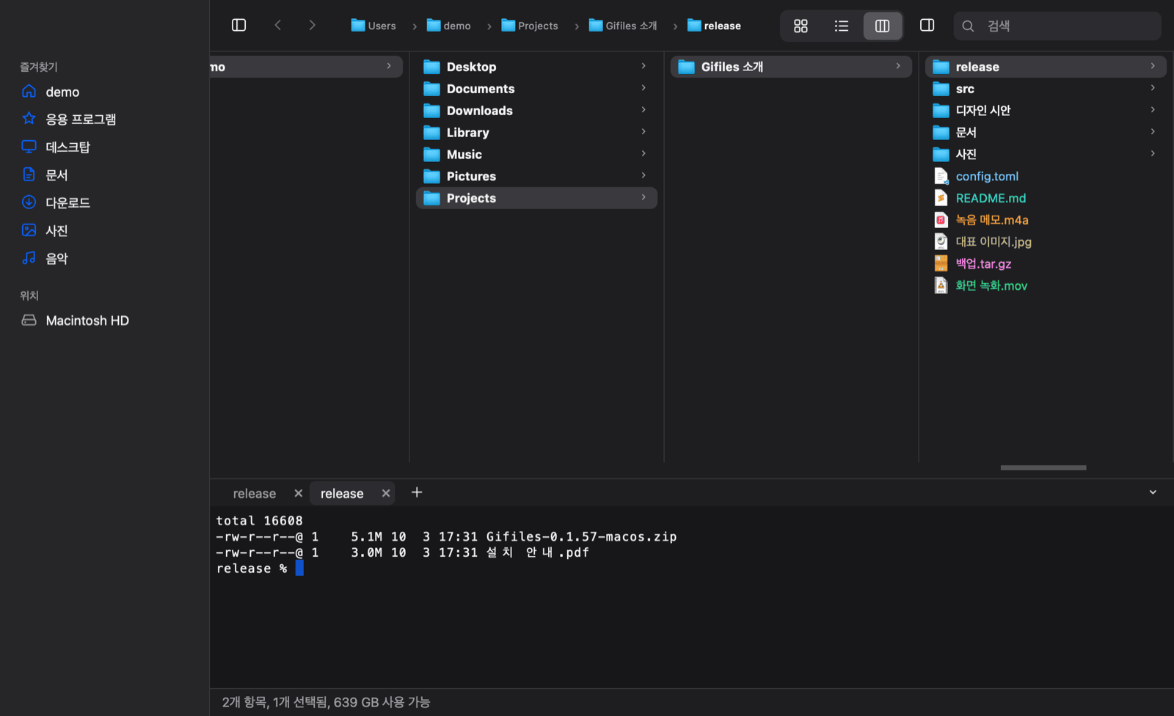Image resolution: width=1174 pixels, height=716 pixels.
Task: Toggle the preview pane icon
Action: coord(927,26)
